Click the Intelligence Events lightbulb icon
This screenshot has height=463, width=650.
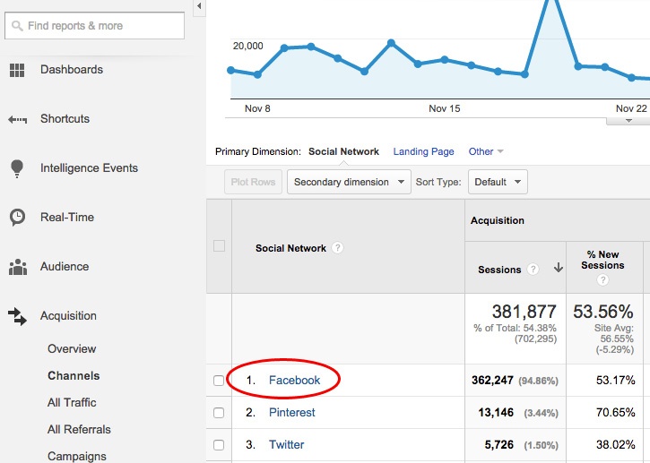coord(17,168)
